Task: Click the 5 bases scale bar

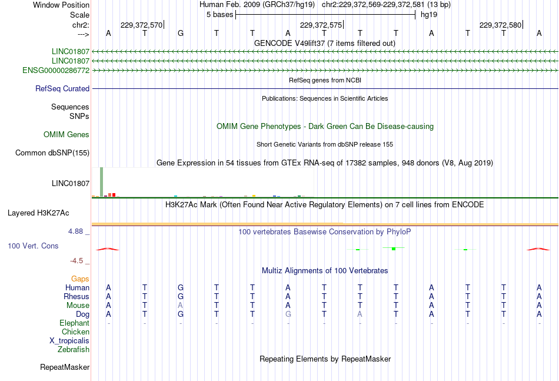Action: tap(325, 15)
